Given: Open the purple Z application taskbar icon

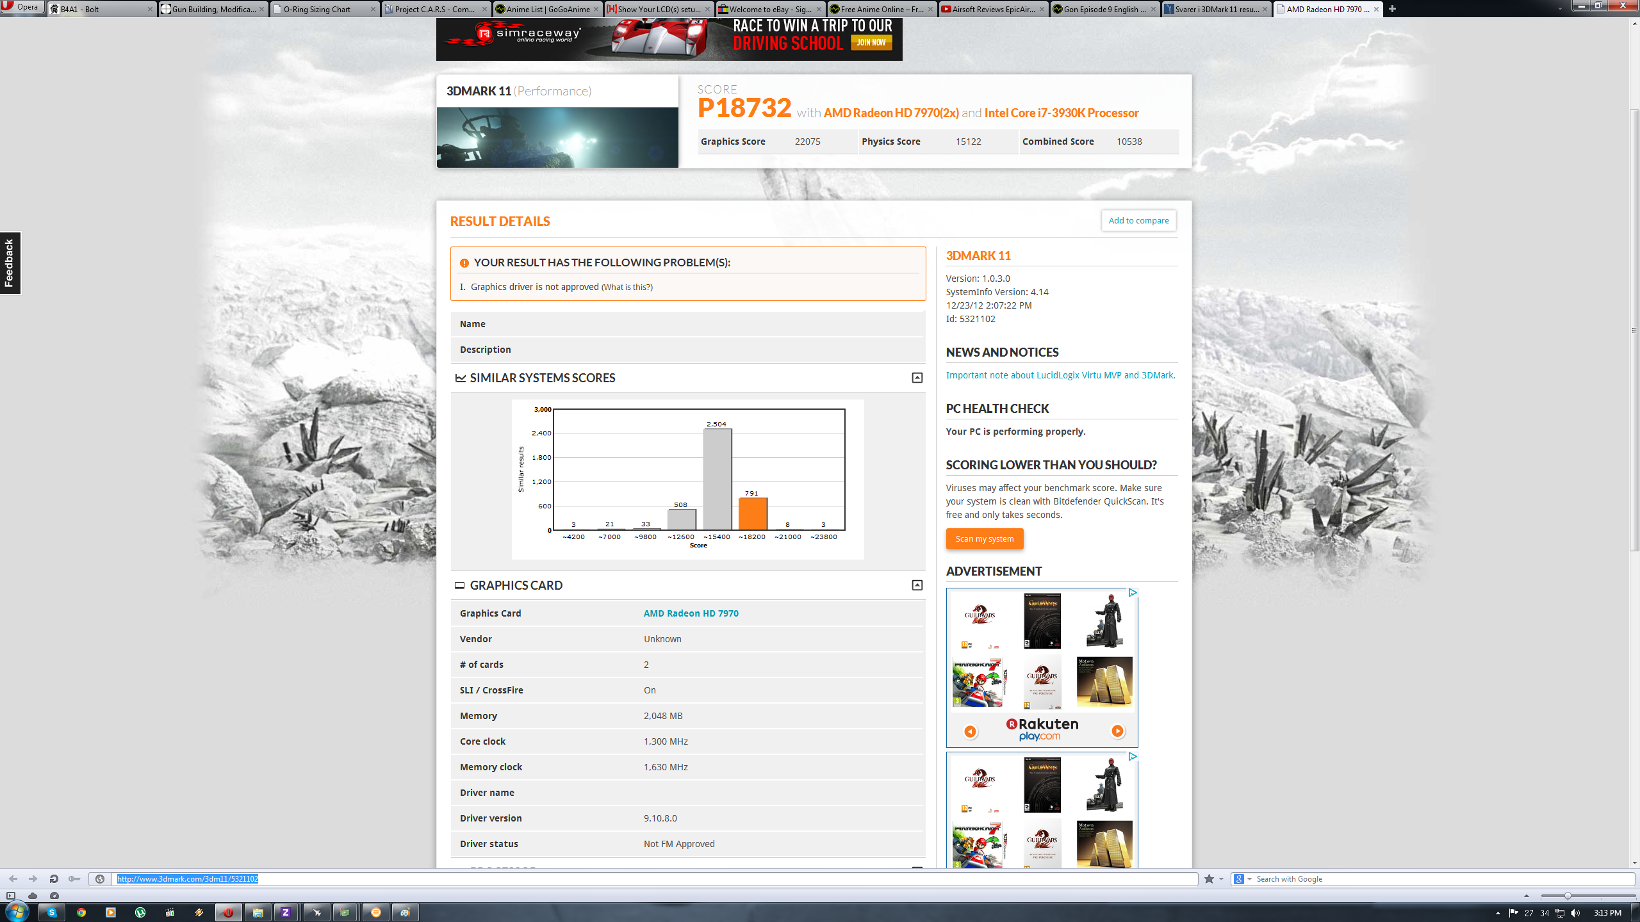Looking at the screenshot, I should pyautogui.click(x=286, y=912).
